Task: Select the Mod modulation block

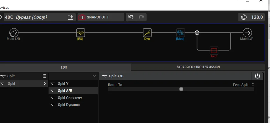Action: pyautogui.click(x=180, y=33)
